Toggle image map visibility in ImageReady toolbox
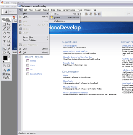 (4, 66)
